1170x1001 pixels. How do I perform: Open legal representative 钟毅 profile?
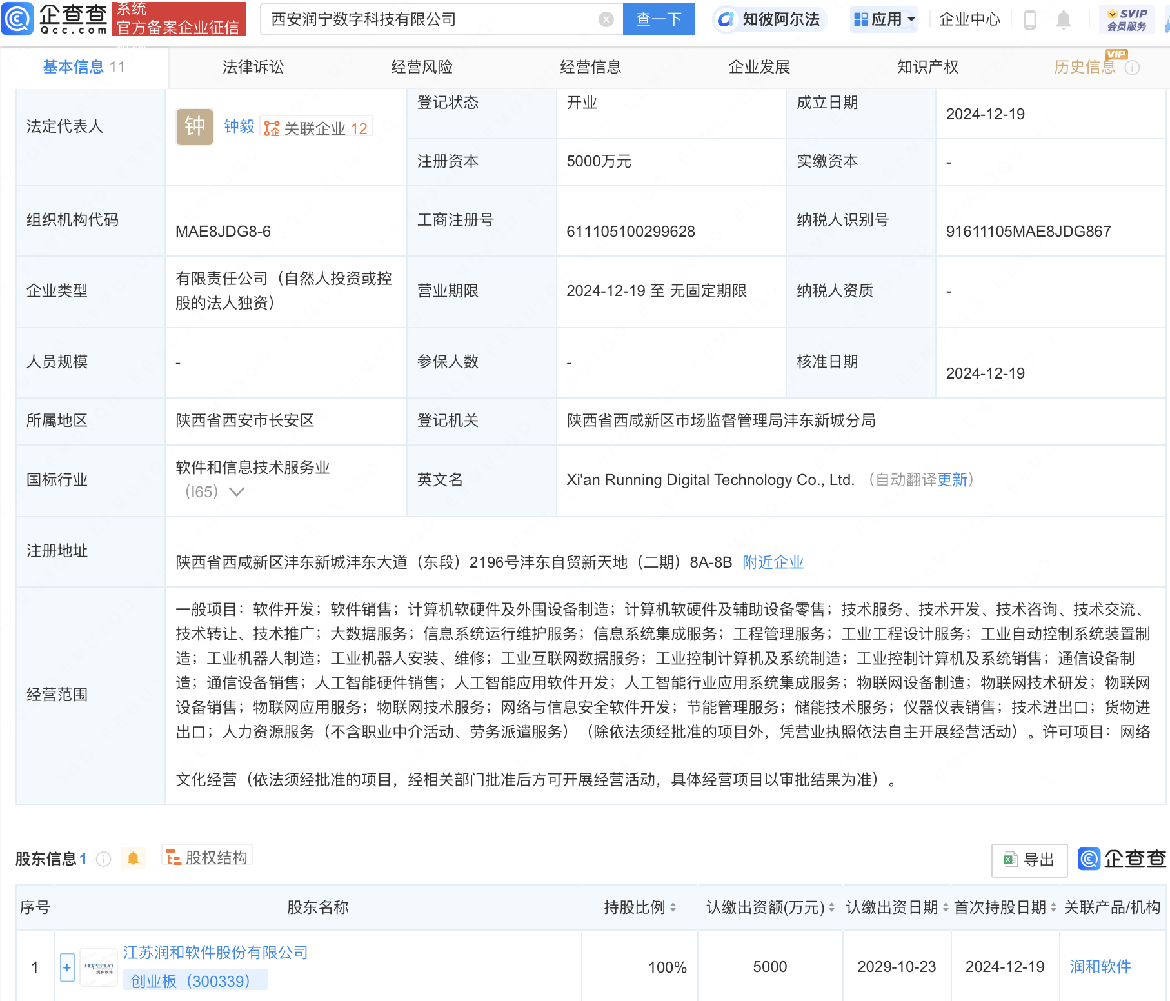[239, 126]
